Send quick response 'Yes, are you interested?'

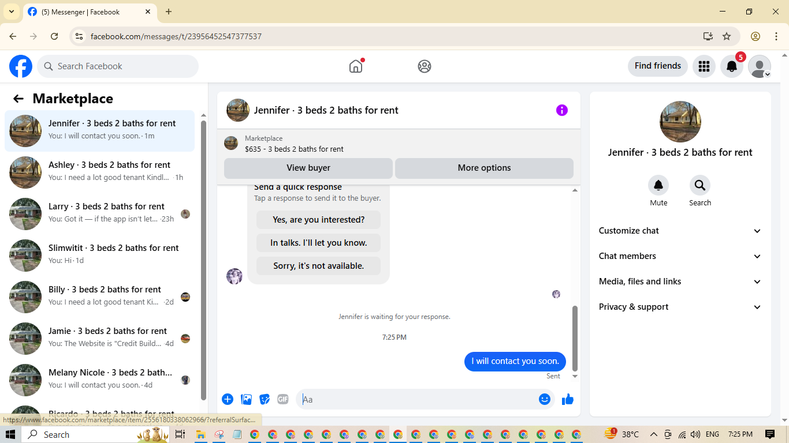click(x=318, y=220)
